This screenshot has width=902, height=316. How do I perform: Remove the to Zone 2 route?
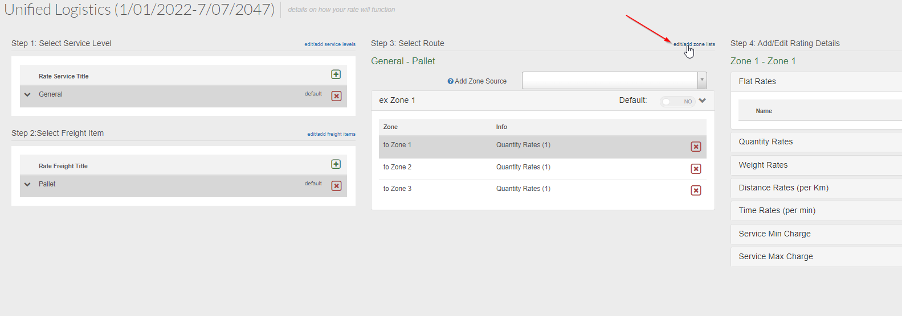coord(696,169)
